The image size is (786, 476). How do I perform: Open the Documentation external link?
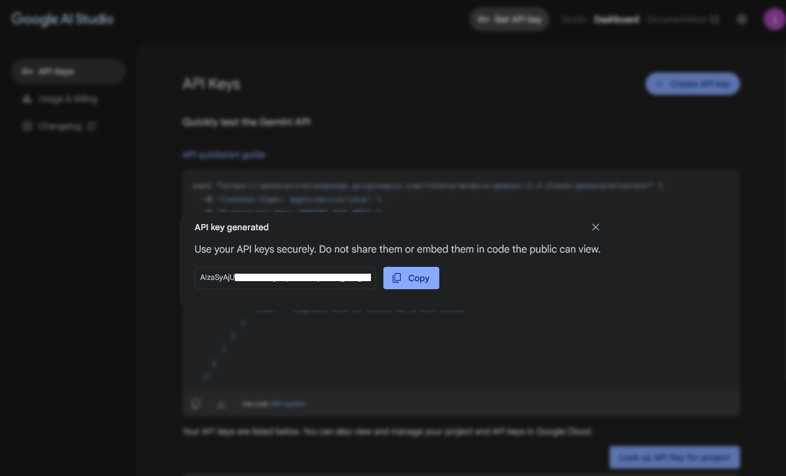(682, 19)
